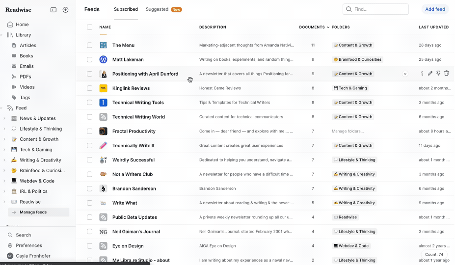Open the Preferences gear in the sidebar
This screenshot has height=265, width=455.
(x=10, y=245)
